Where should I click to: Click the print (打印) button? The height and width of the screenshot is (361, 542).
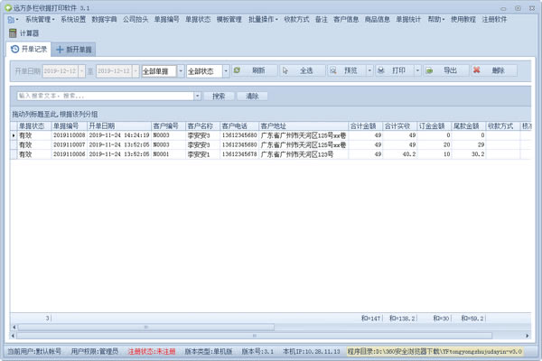coord(395,70)
